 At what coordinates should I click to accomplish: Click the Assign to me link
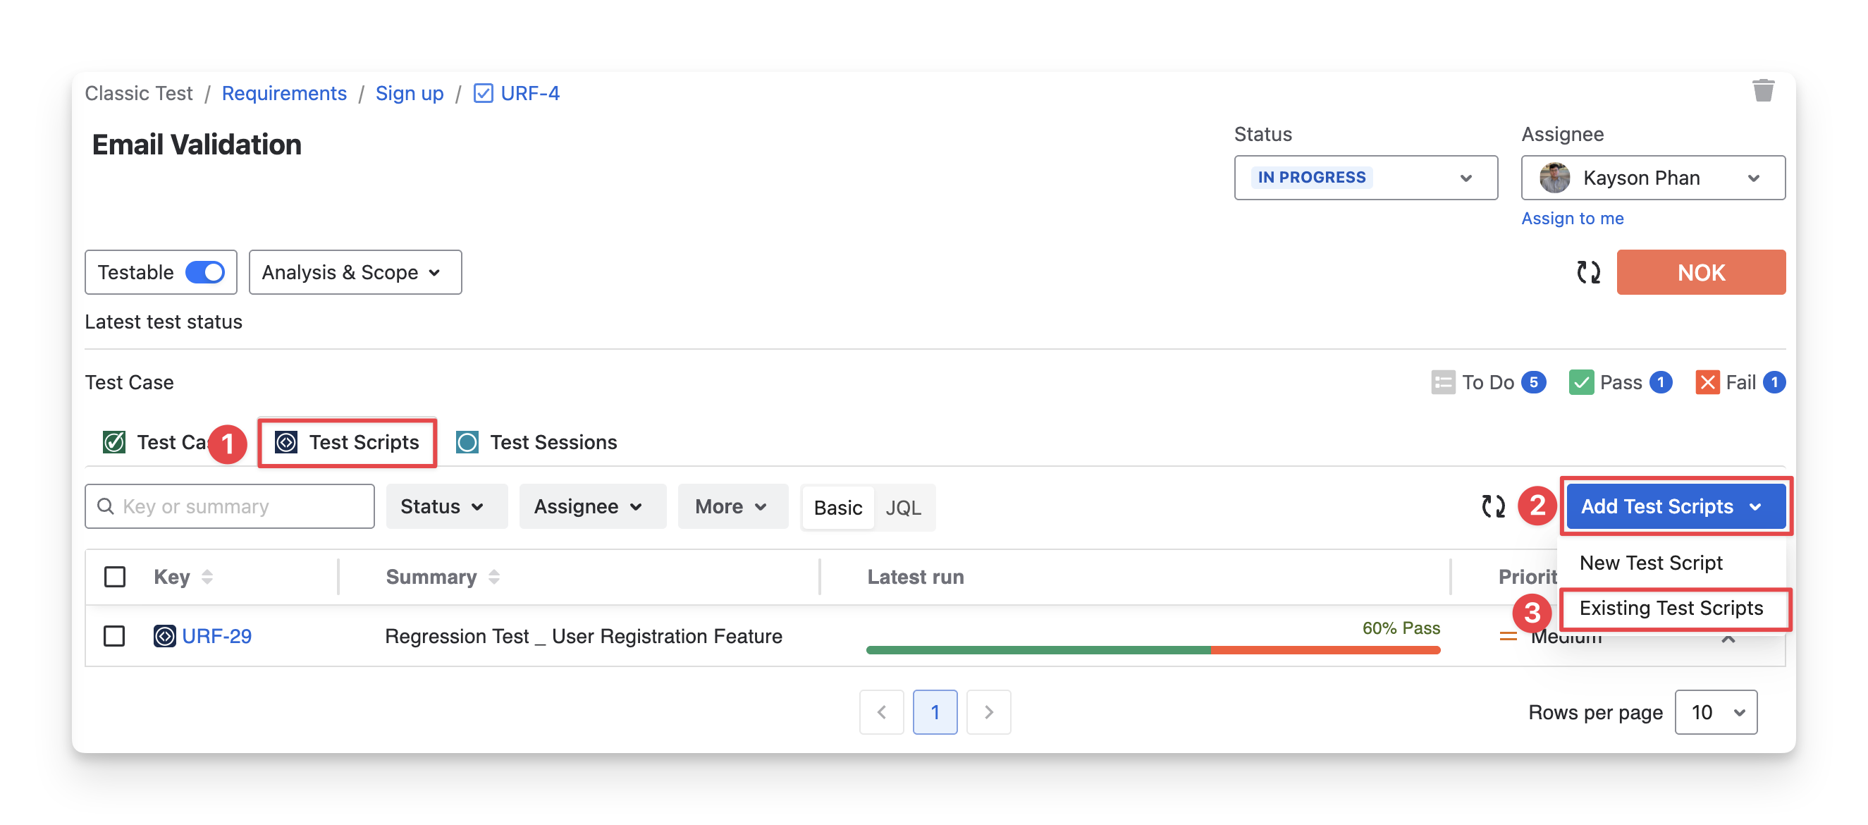tap(1572, 219)
